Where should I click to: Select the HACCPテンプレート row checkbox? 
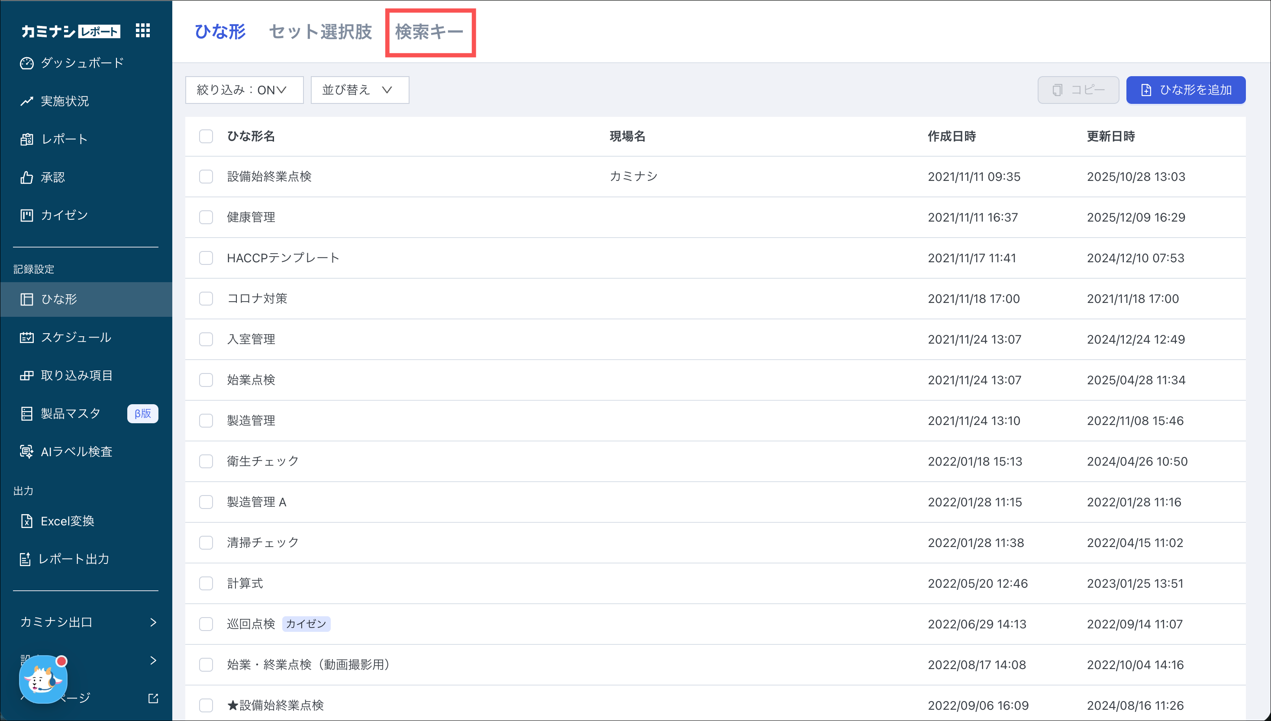(206, 258)
